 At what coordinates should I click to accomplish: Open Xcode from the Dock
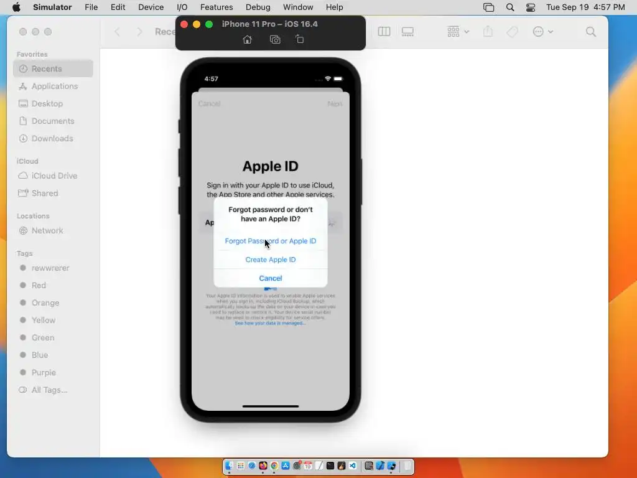coord(380,466)
